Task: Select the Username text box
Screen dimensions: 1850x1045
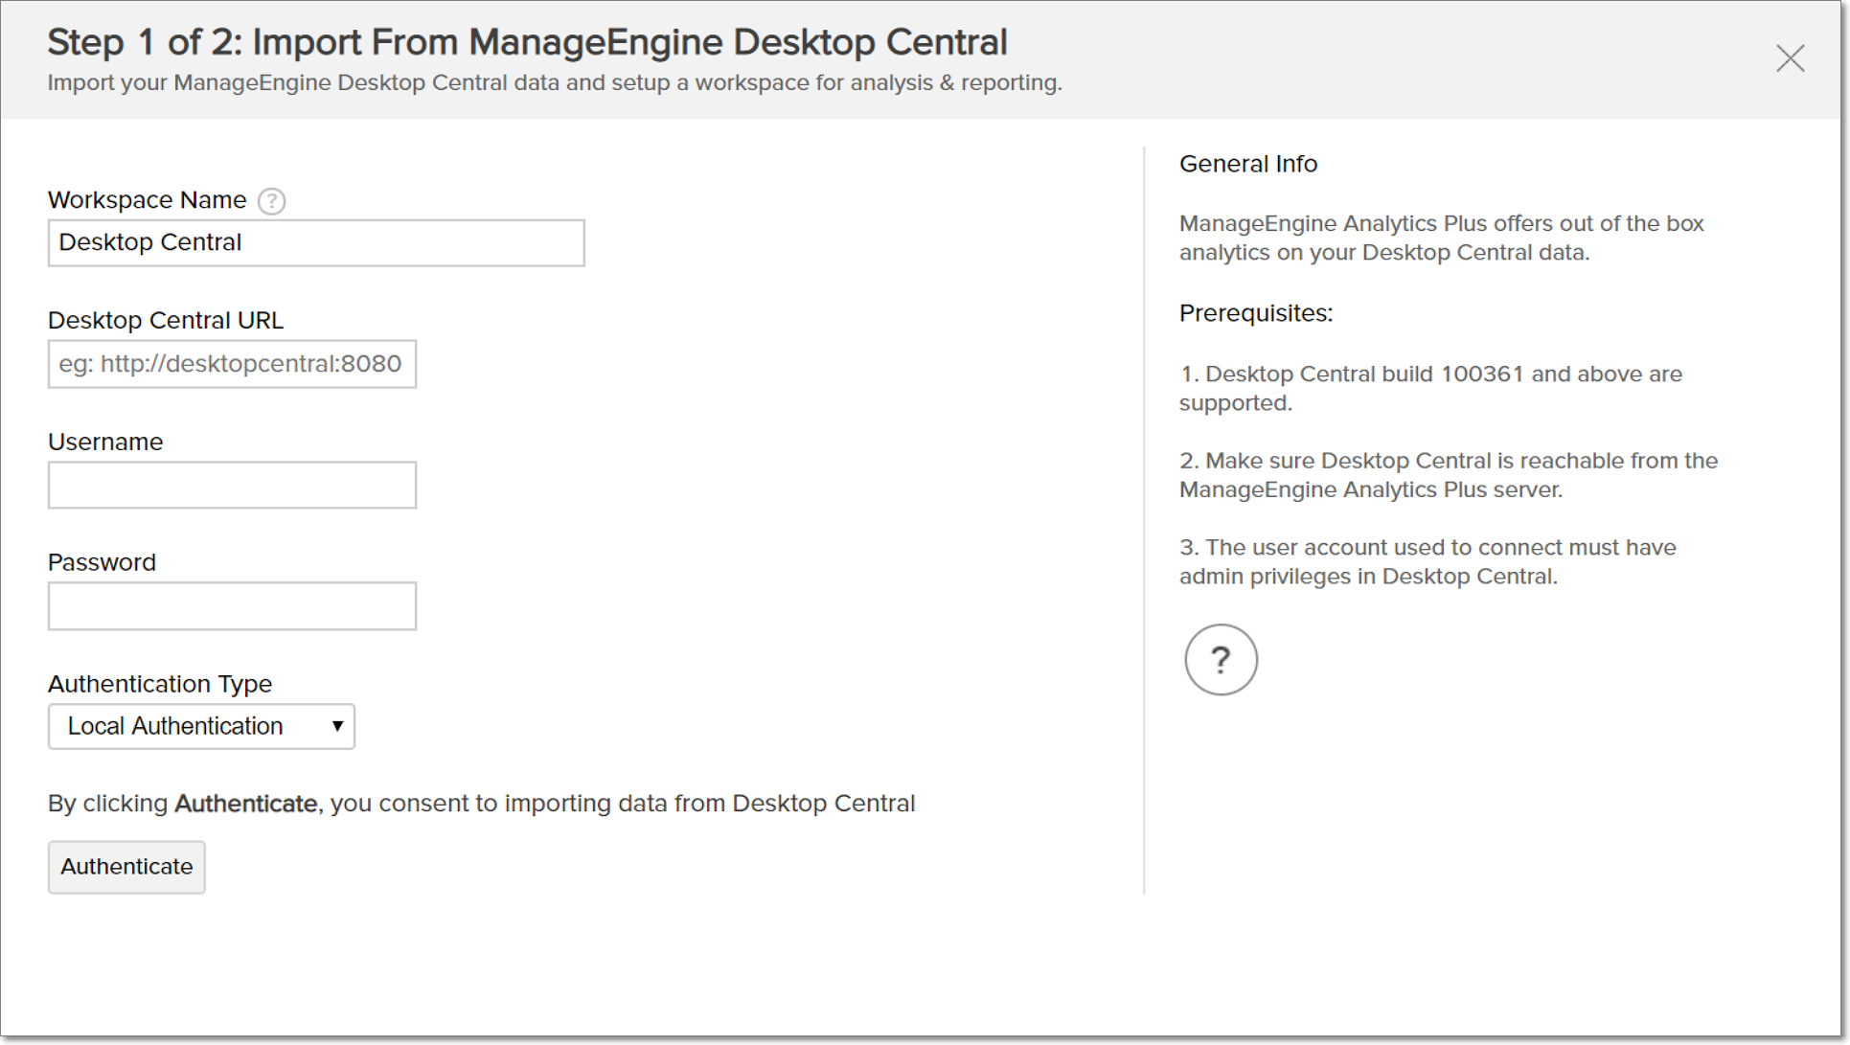Action: (x=232, y=485)
